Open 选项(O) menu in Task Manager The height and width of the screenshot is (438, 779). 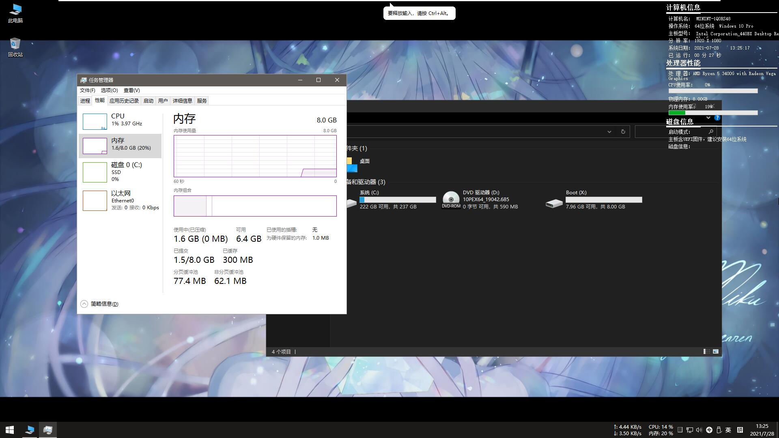[x=109, y=90]
